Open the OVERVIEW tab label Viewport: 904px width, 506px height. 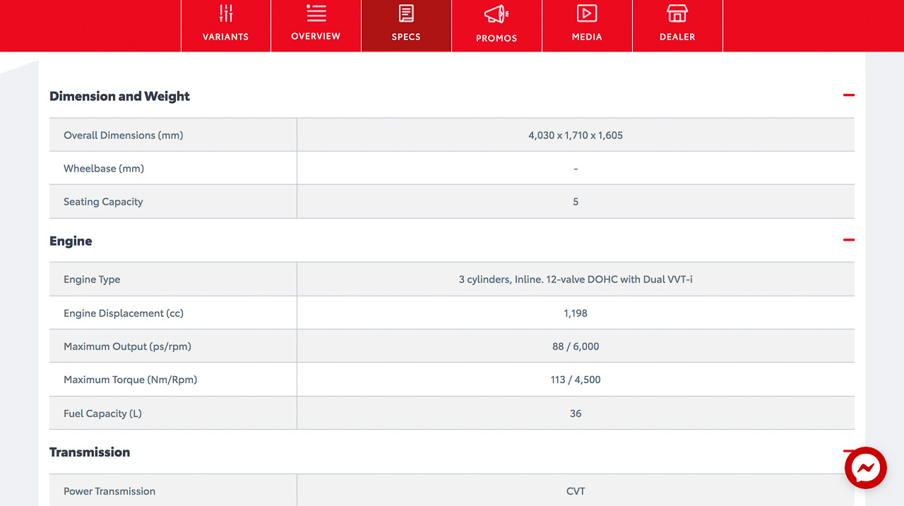(x=316, y=36)
